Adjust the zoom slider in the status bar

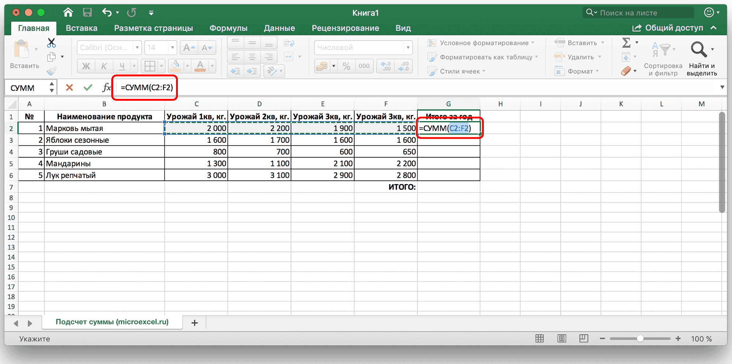pos(640,339)
